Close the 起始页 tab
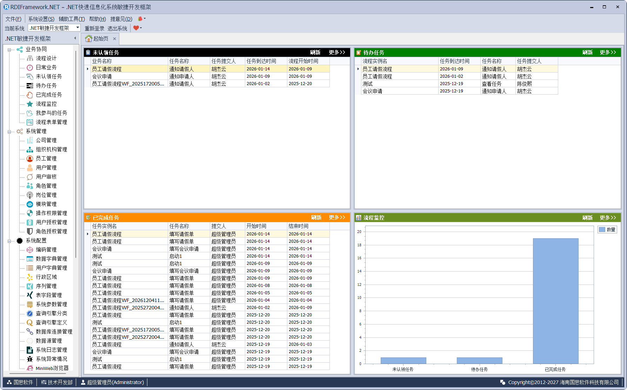Viewport: 627px width, 390px height. (114, 39)
